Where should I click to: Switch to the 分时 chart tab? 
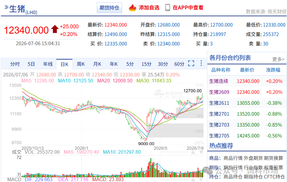tap(15, 64)
